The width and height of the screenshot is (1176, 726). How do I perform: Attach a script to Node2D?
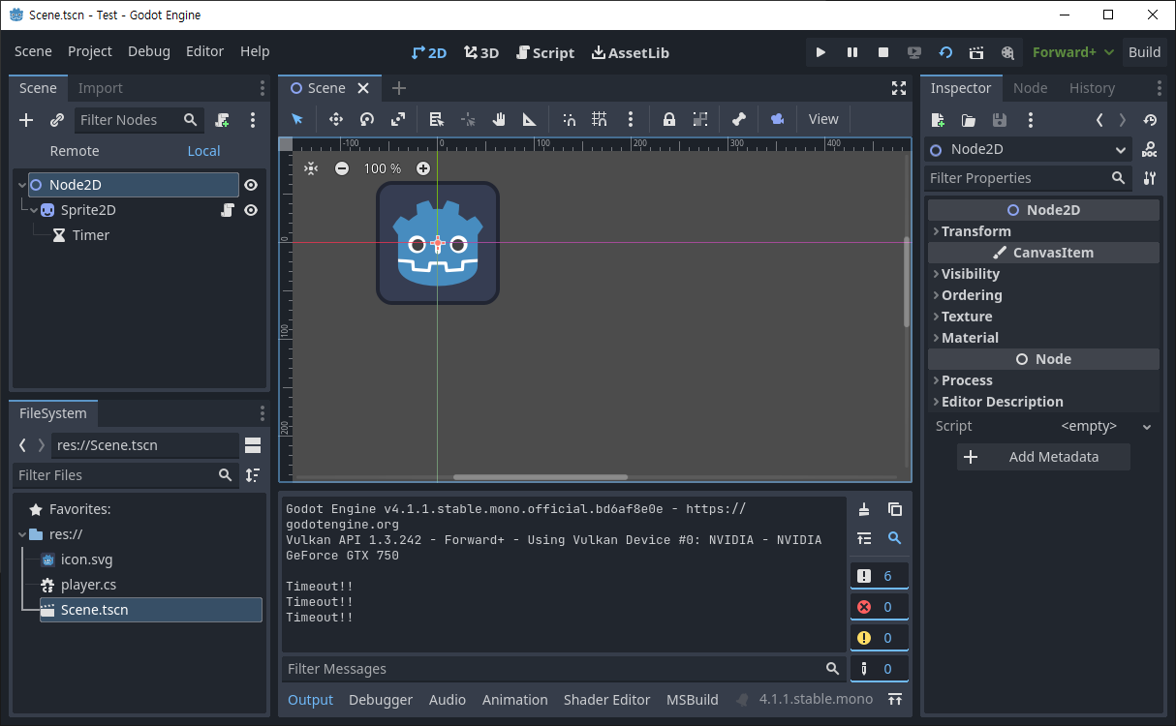point(222,120)
